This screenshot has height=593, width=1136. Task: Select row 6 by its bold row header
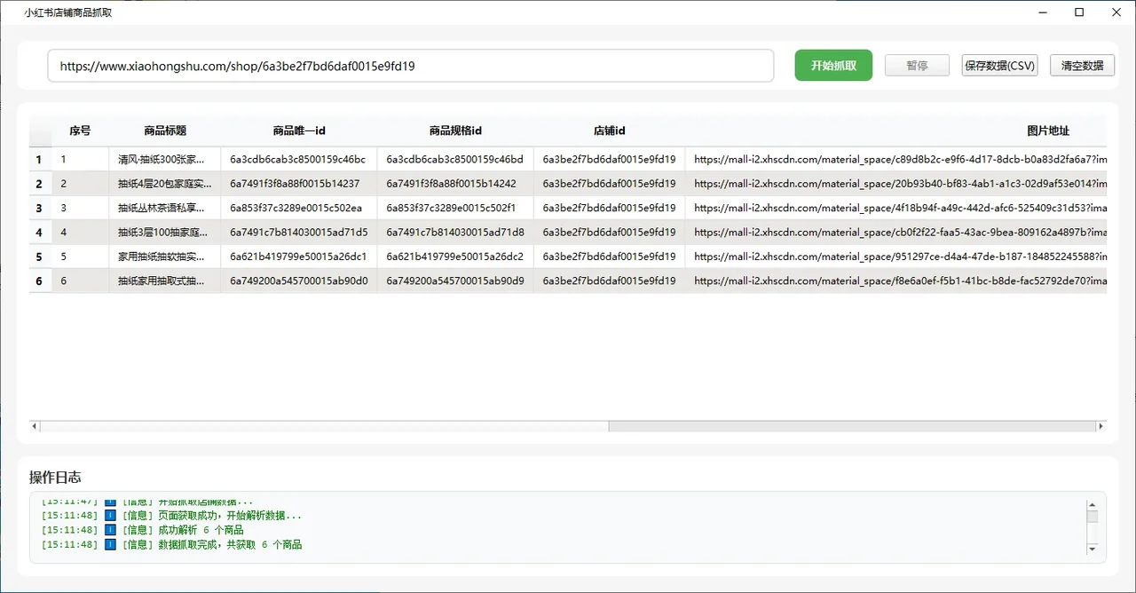click(x=40, y=281)
